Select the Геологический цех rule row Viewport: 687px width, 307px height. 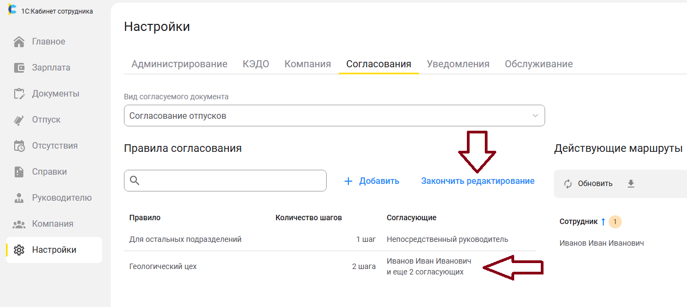(163, 267)
